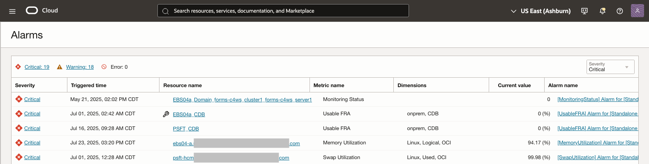Sort by Triggered time column header
This screenshot has height=164, width=649.
[x=89, y=85]
